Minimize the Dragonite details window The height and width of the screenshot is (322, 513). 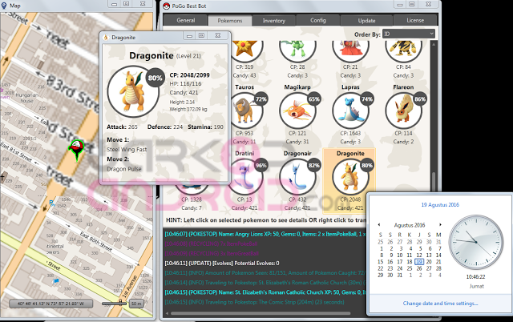click(x=189, y=35)
